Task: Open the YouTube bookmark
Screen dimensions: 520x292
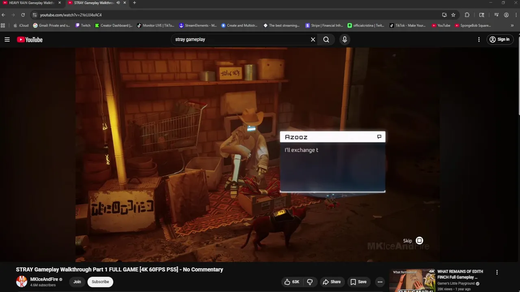Action: [441, 26]
